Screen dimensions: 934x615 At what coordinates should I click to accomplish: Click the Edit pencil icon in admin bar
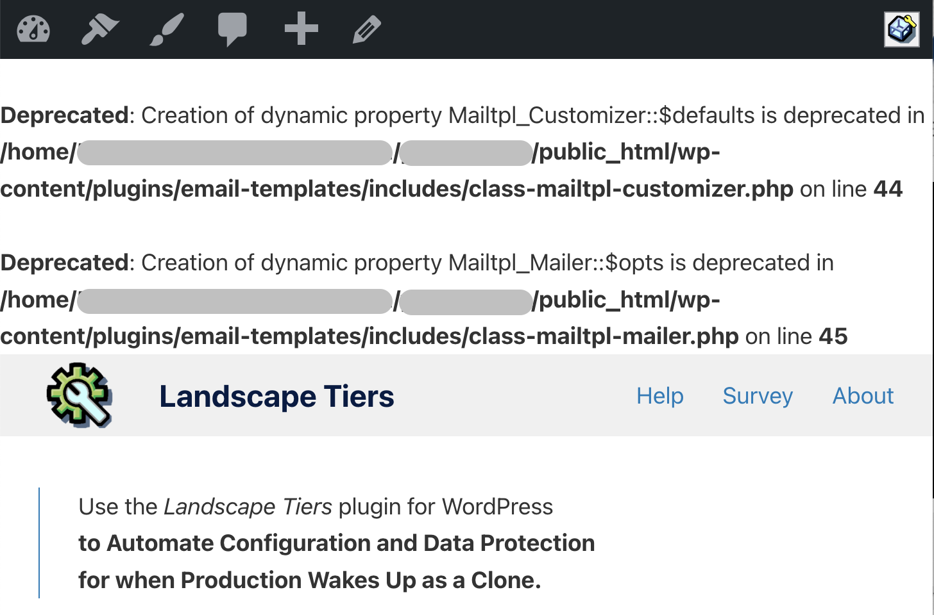click(367, 31)
